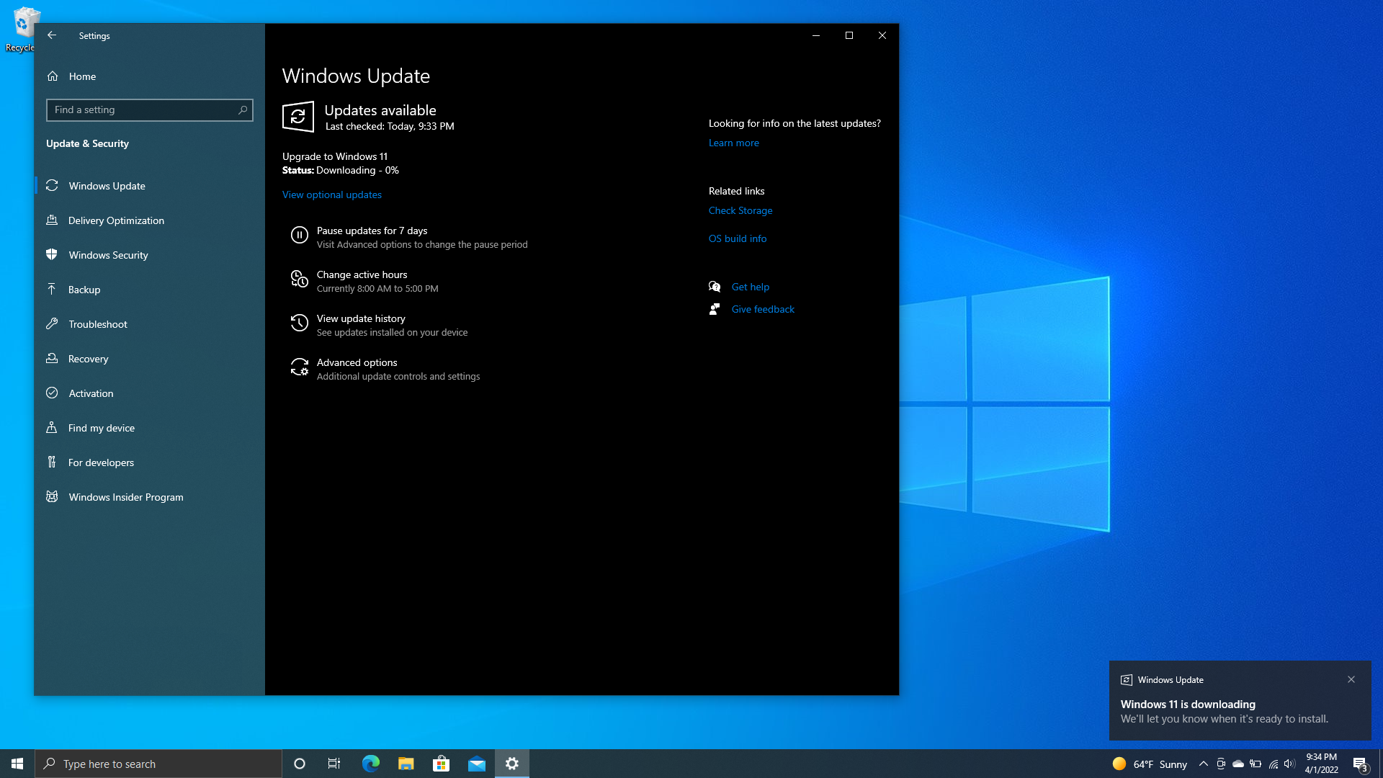Go back using the Settings back arrow
The height and width of the screenshot is (778, 1383).
[52, 35]
